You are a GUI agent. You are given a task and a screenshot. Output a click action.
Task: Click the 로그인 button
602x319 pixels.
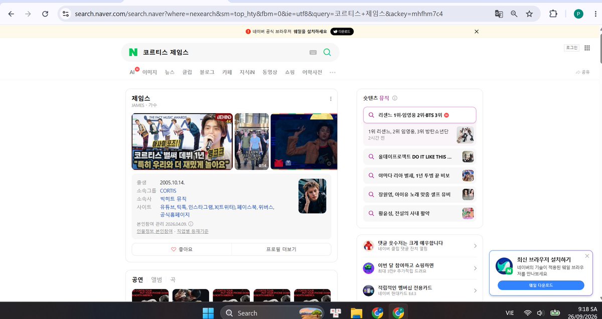click(571, 48)
